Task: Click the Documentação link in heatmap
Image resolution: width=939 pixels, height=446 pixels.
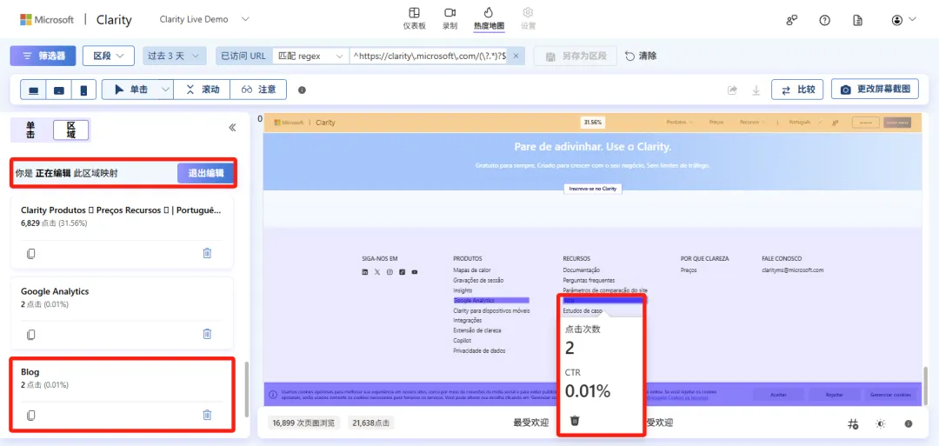Action: [x=581, y=270]
